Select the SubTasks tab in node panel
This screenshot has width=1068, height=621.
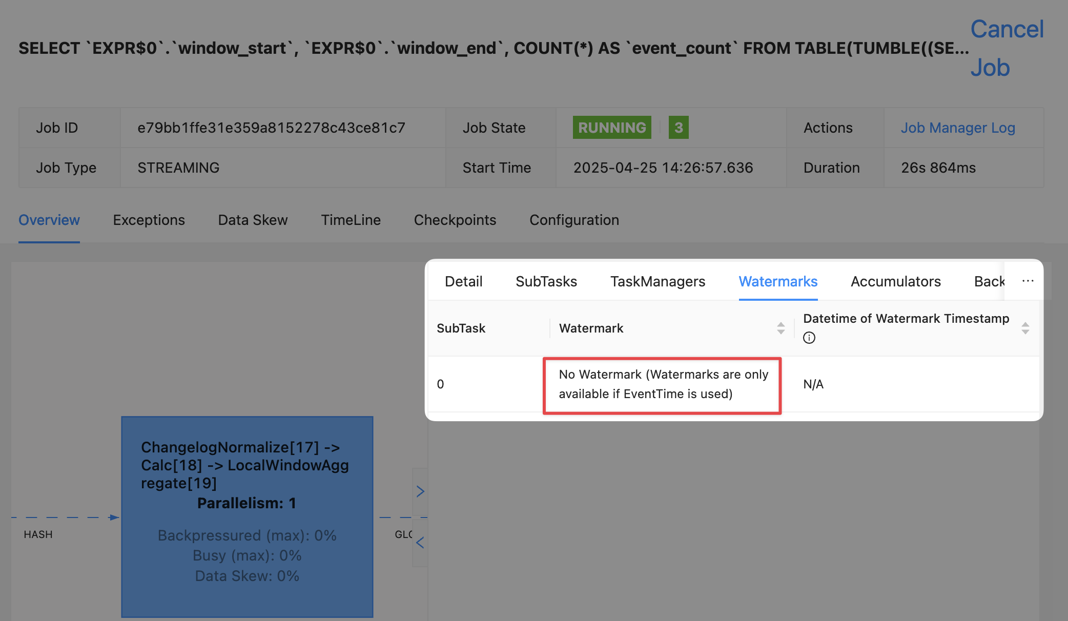[x=546, y=281]
